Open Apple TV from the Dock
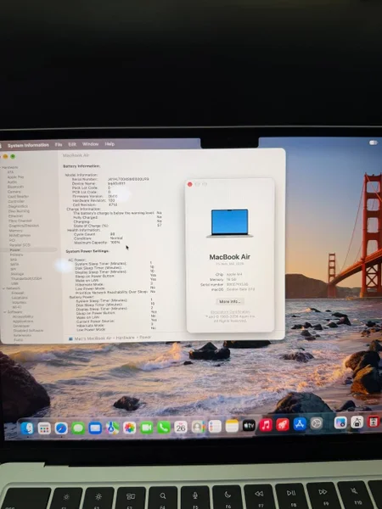The width and height of the screenshot is (382, 509). click(249, 426)
